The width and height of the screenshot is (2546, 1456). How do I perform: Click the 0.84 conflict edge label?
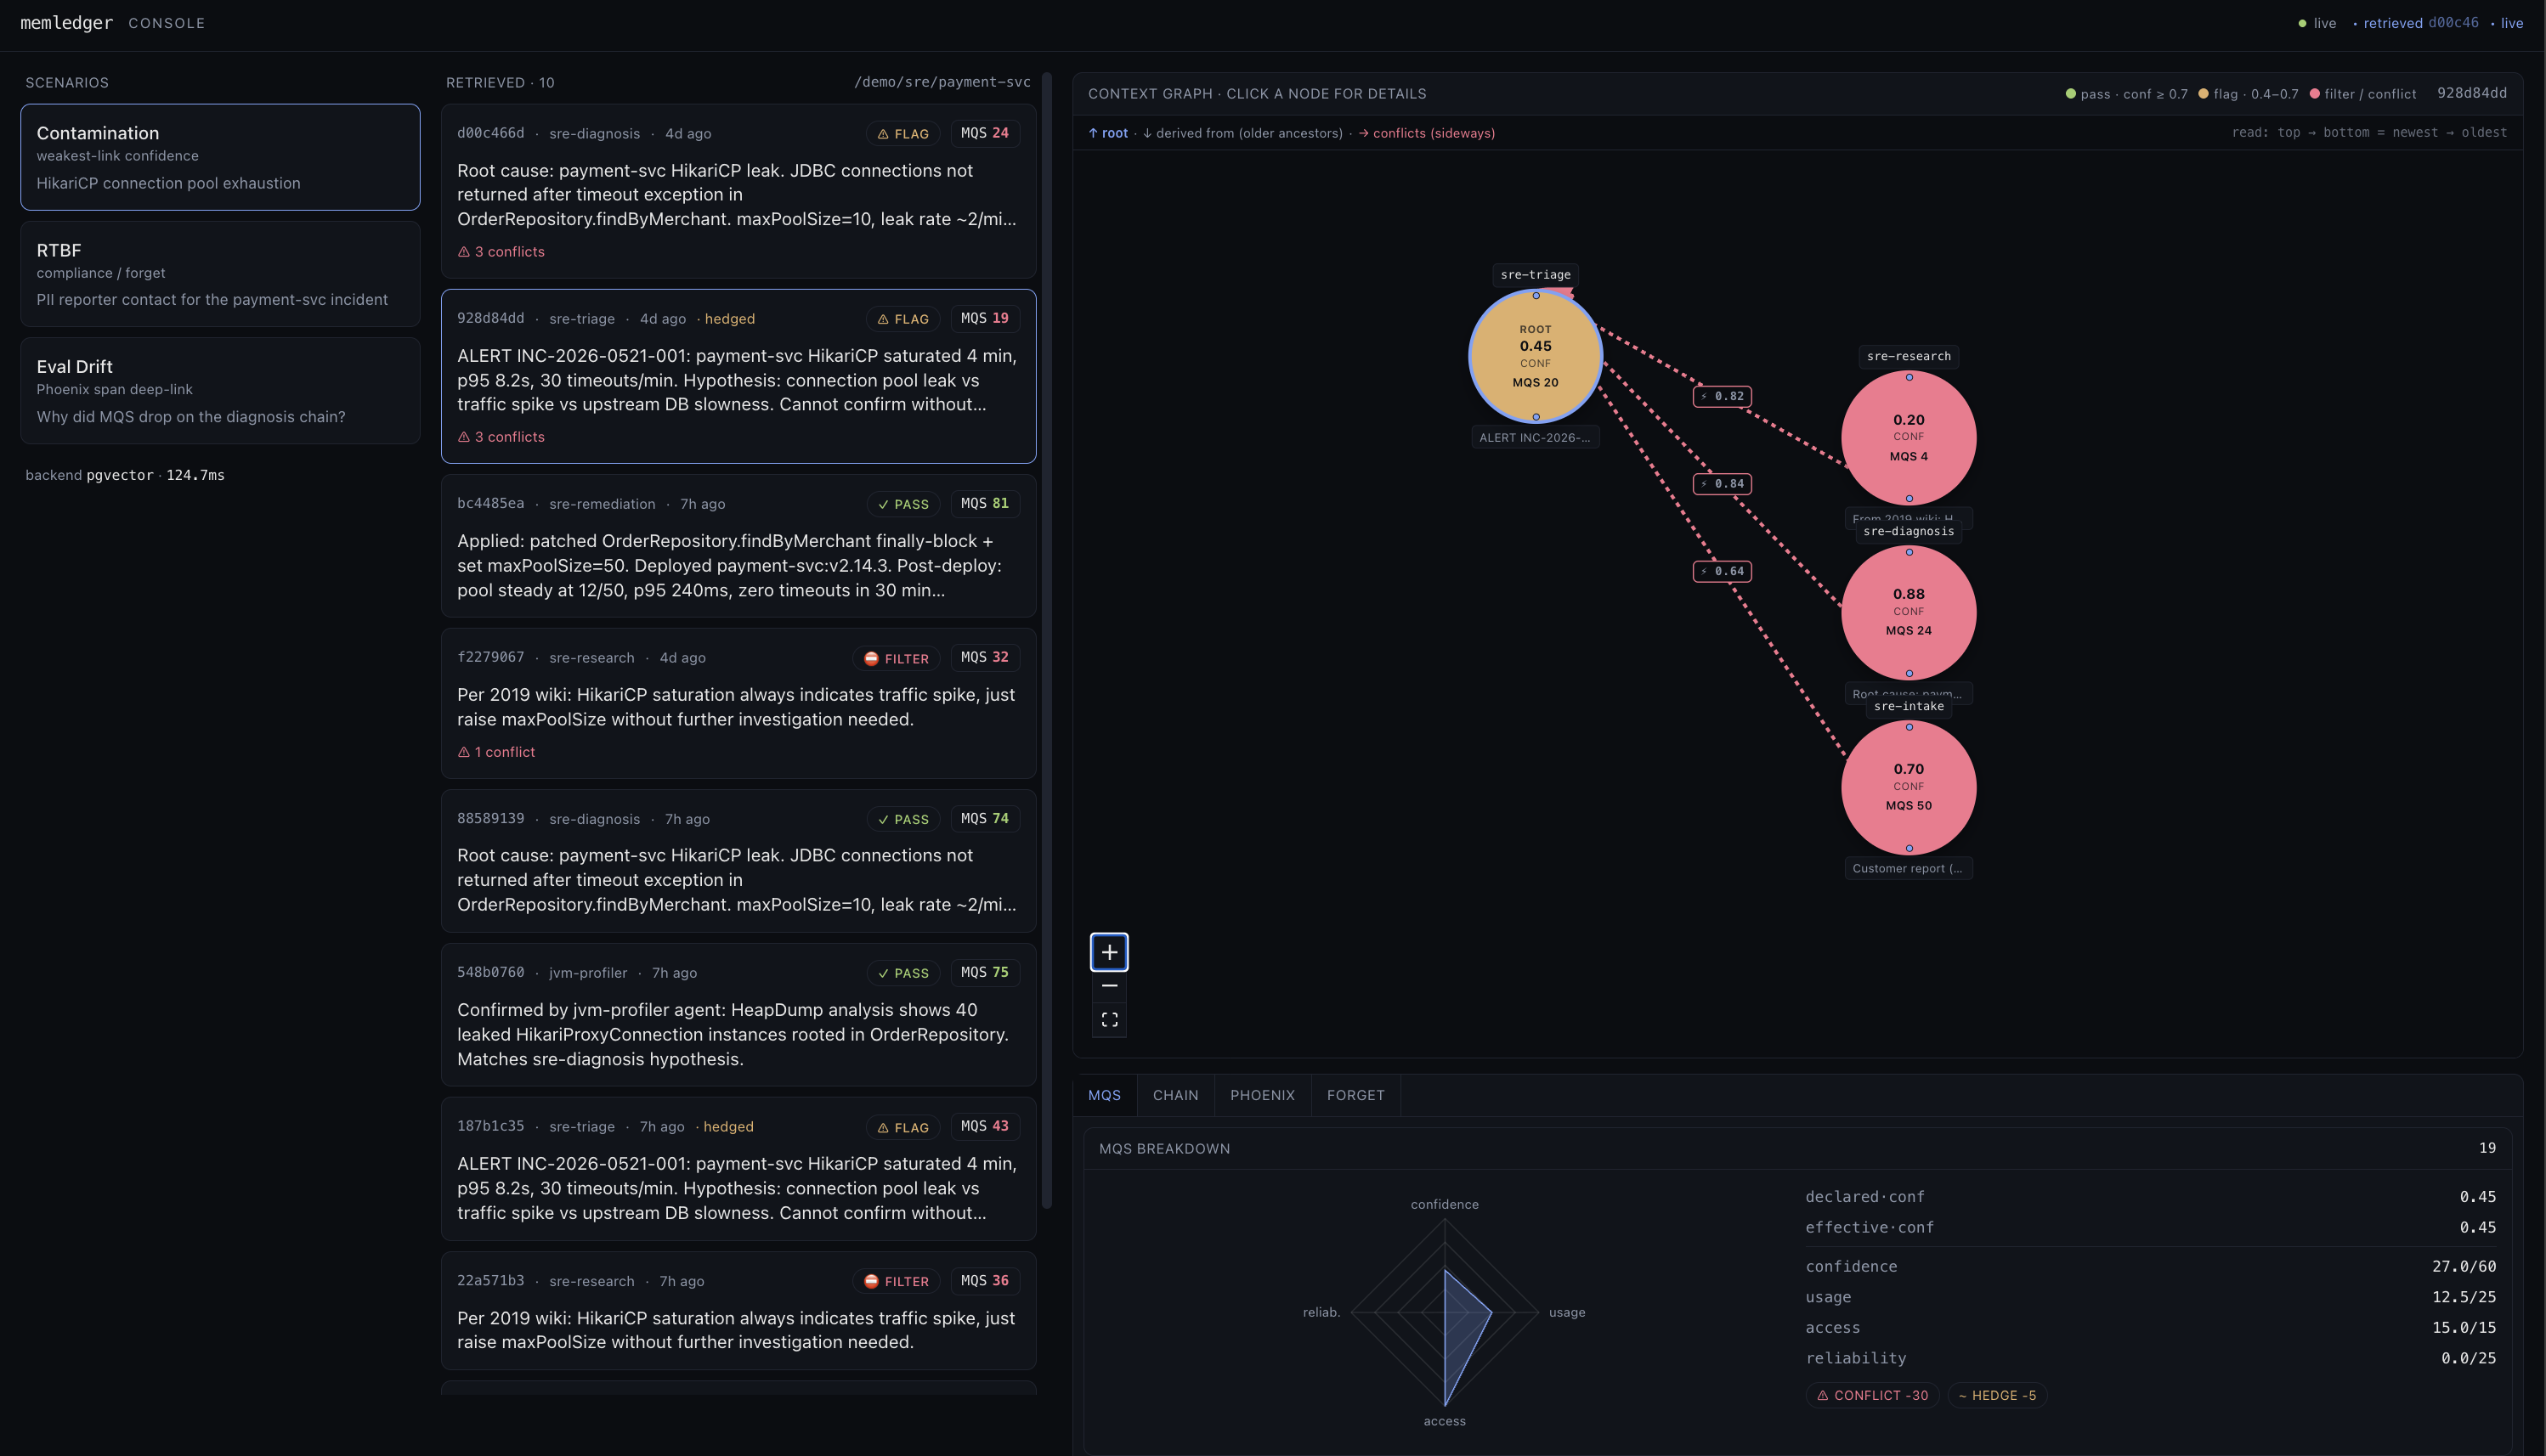pyautogui.click(x=1722, y=484)
